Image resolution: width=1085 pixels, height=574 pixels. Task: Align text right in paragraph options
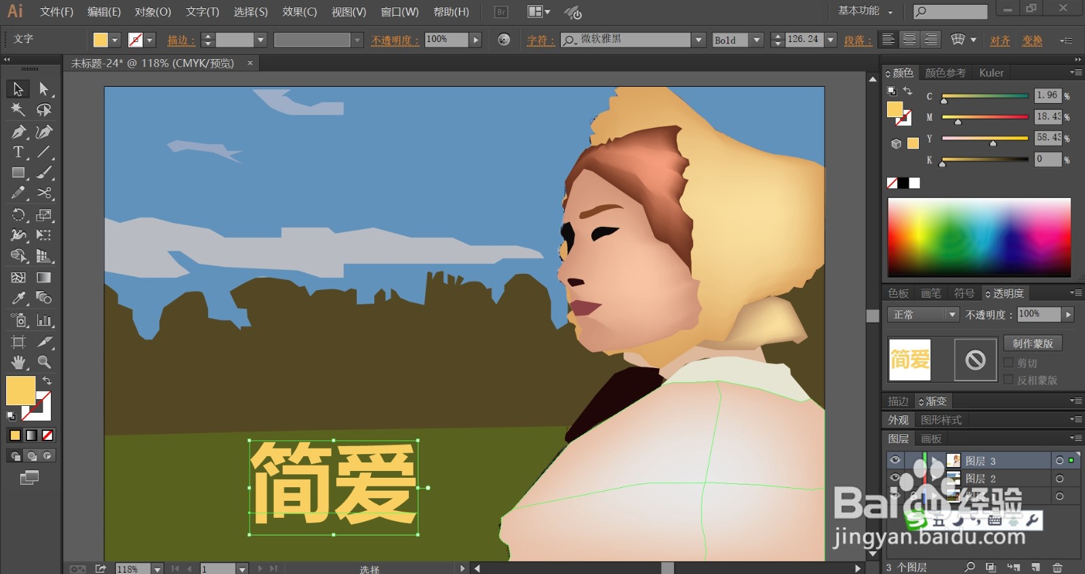(x=931, y=39)
